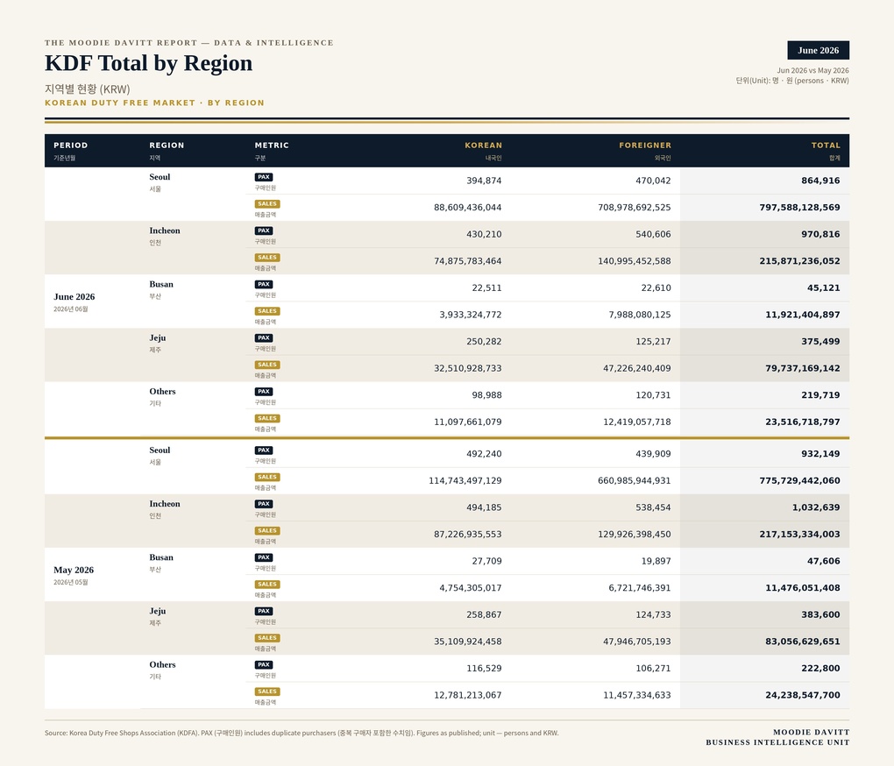Click Busan total PAX 45,121
Image resolution: width=894 pixels, height=766 pixels.
click(823, 287)
